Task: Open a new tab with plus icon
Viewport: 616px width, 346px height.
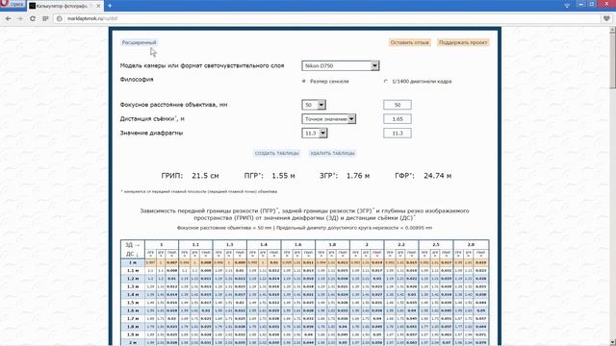Action: point(110,6)
